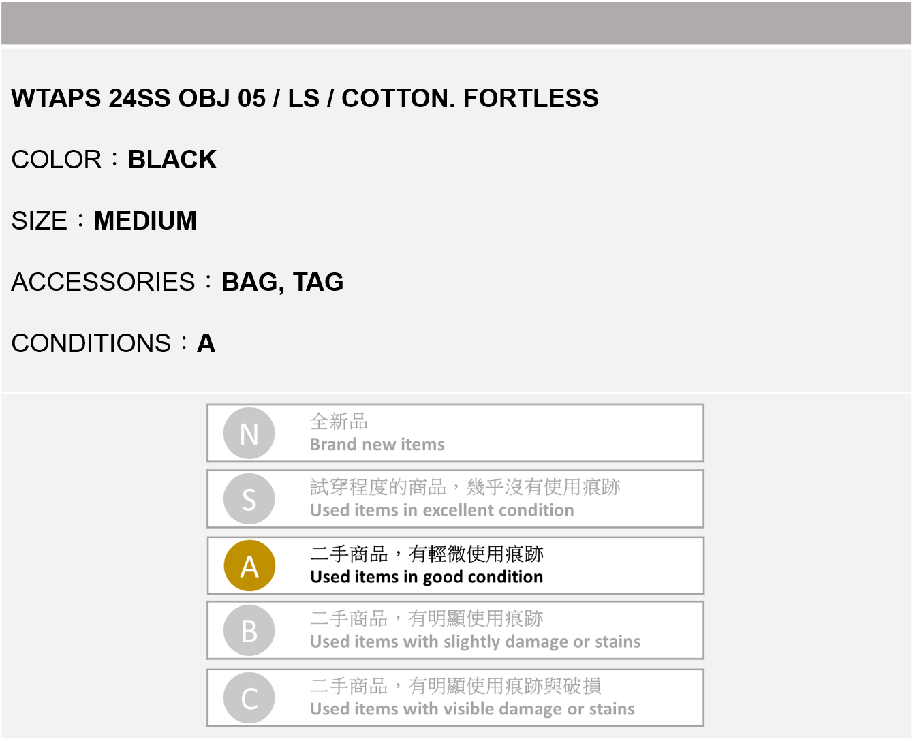915x741 pixels.
Task: Click the gray header bar at top
Action: point(456,23)
